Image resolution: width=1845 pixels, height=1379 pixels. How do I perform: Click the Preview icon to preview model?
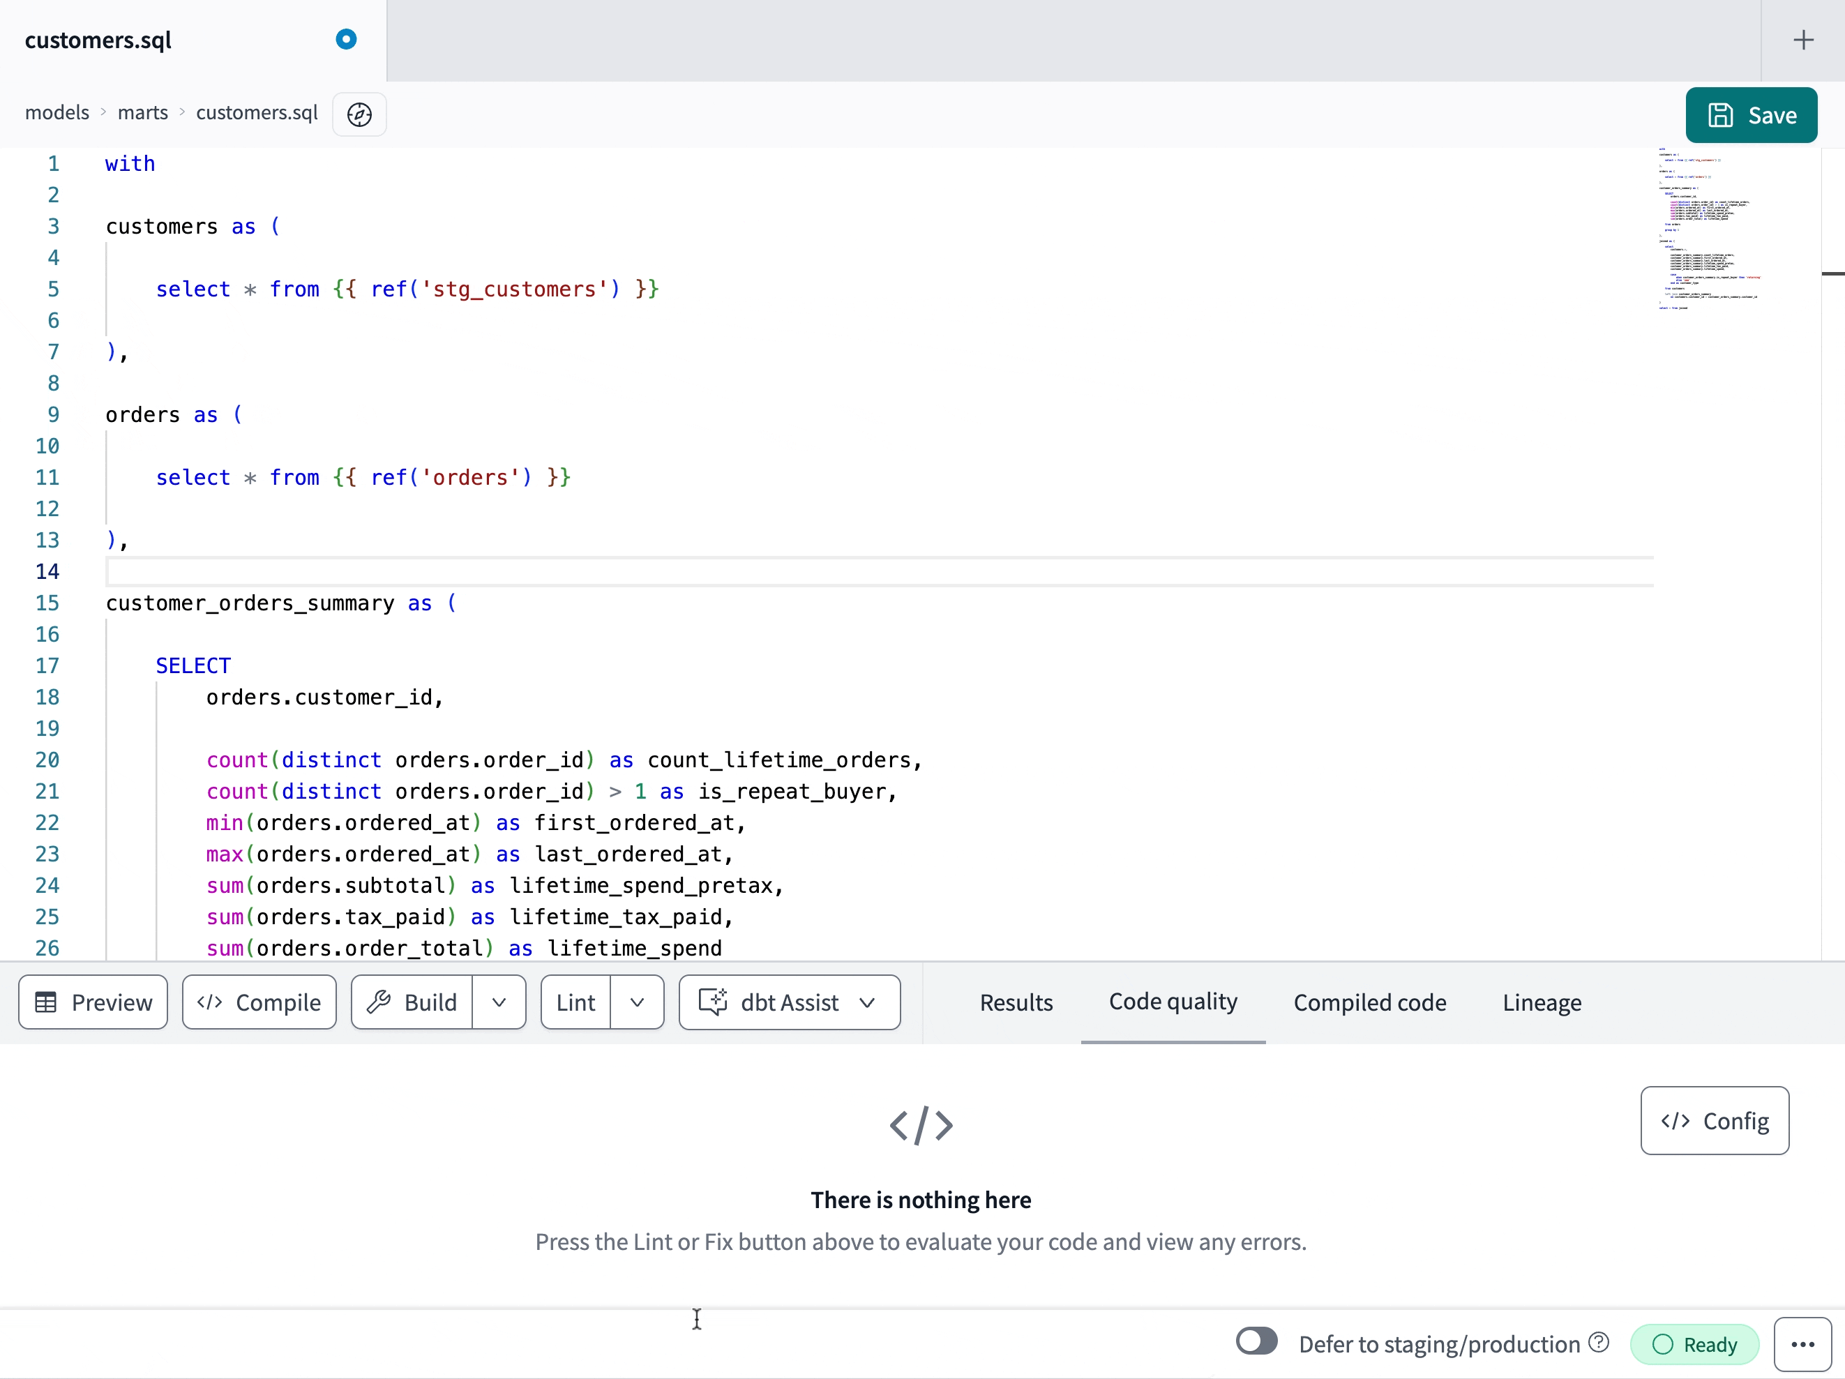[93, 1001]
